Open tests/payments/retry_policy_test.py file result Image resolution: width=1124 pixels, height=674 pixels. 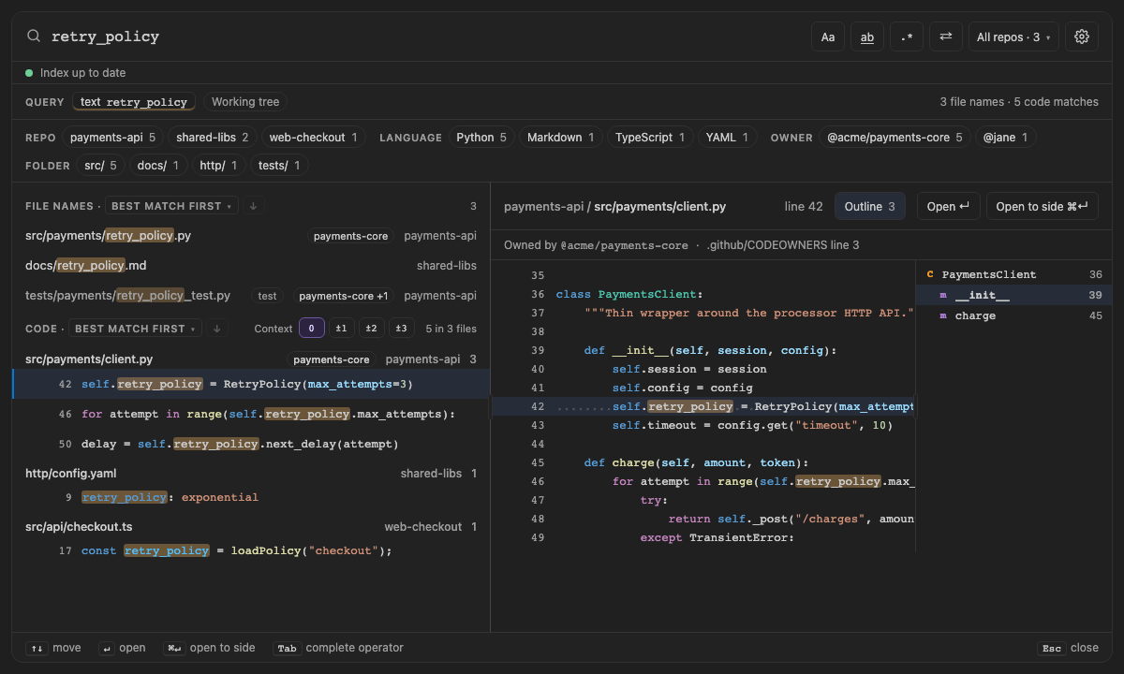coord(251,296)
